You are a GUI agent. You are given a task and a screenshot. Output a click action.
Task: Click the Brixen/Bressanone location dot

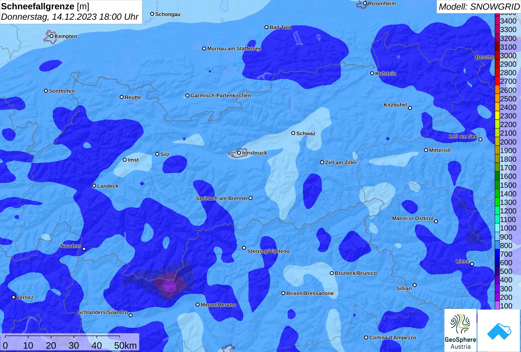pos(283,293)
